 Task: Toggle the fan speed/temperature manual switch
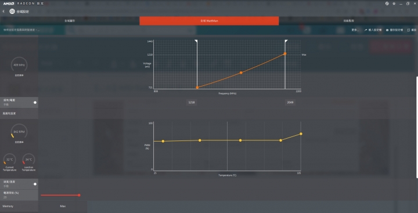[x=35, y=184]
